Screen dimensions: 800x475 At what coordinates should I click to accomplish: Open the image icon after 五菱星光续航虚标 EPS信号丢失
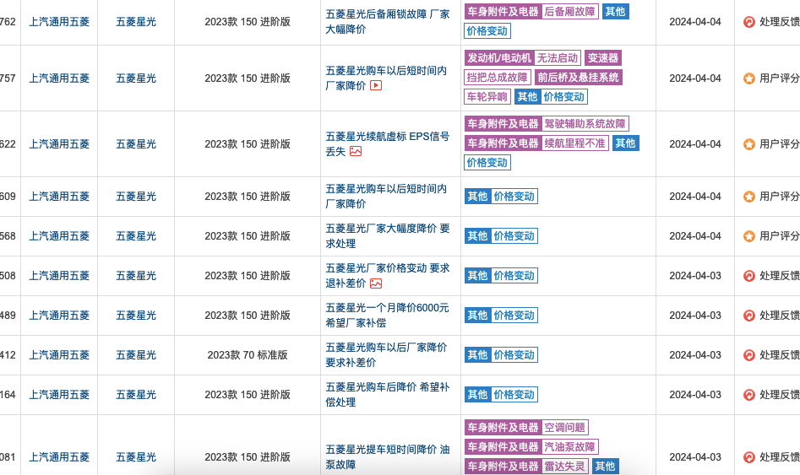(356, 151)
